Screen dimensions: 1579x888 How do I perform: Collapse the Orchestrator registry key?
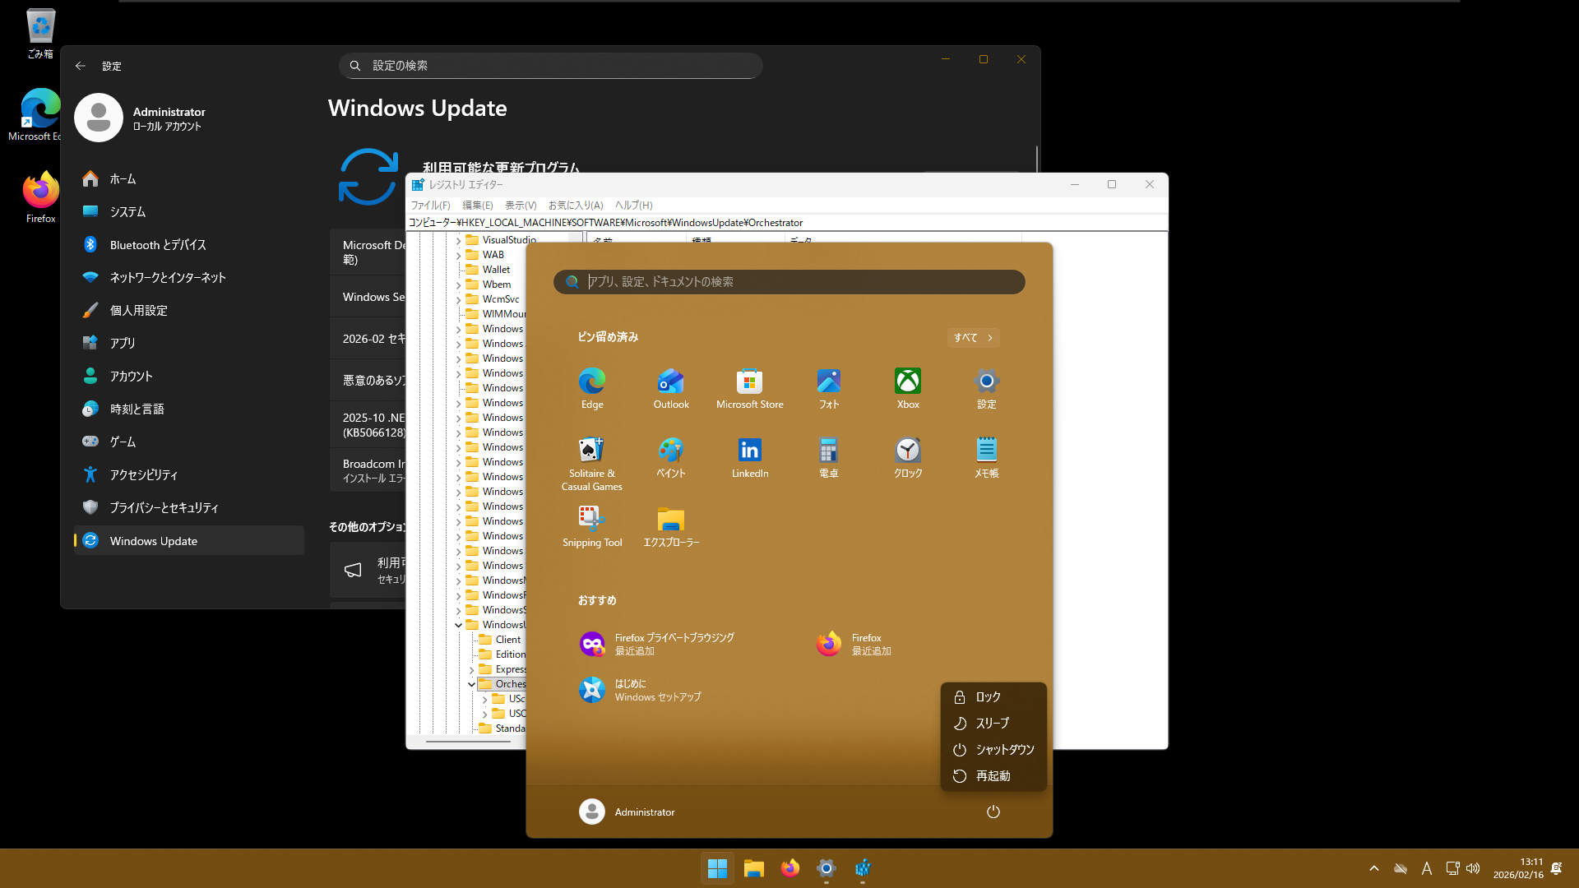point(471,684)
